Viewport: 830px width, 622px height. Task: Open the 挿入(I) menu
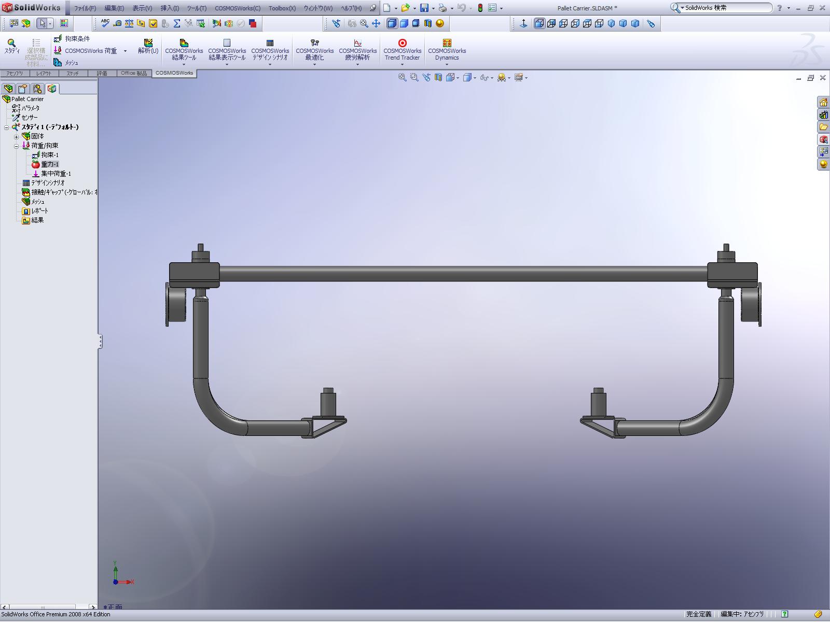coord(170,8)
